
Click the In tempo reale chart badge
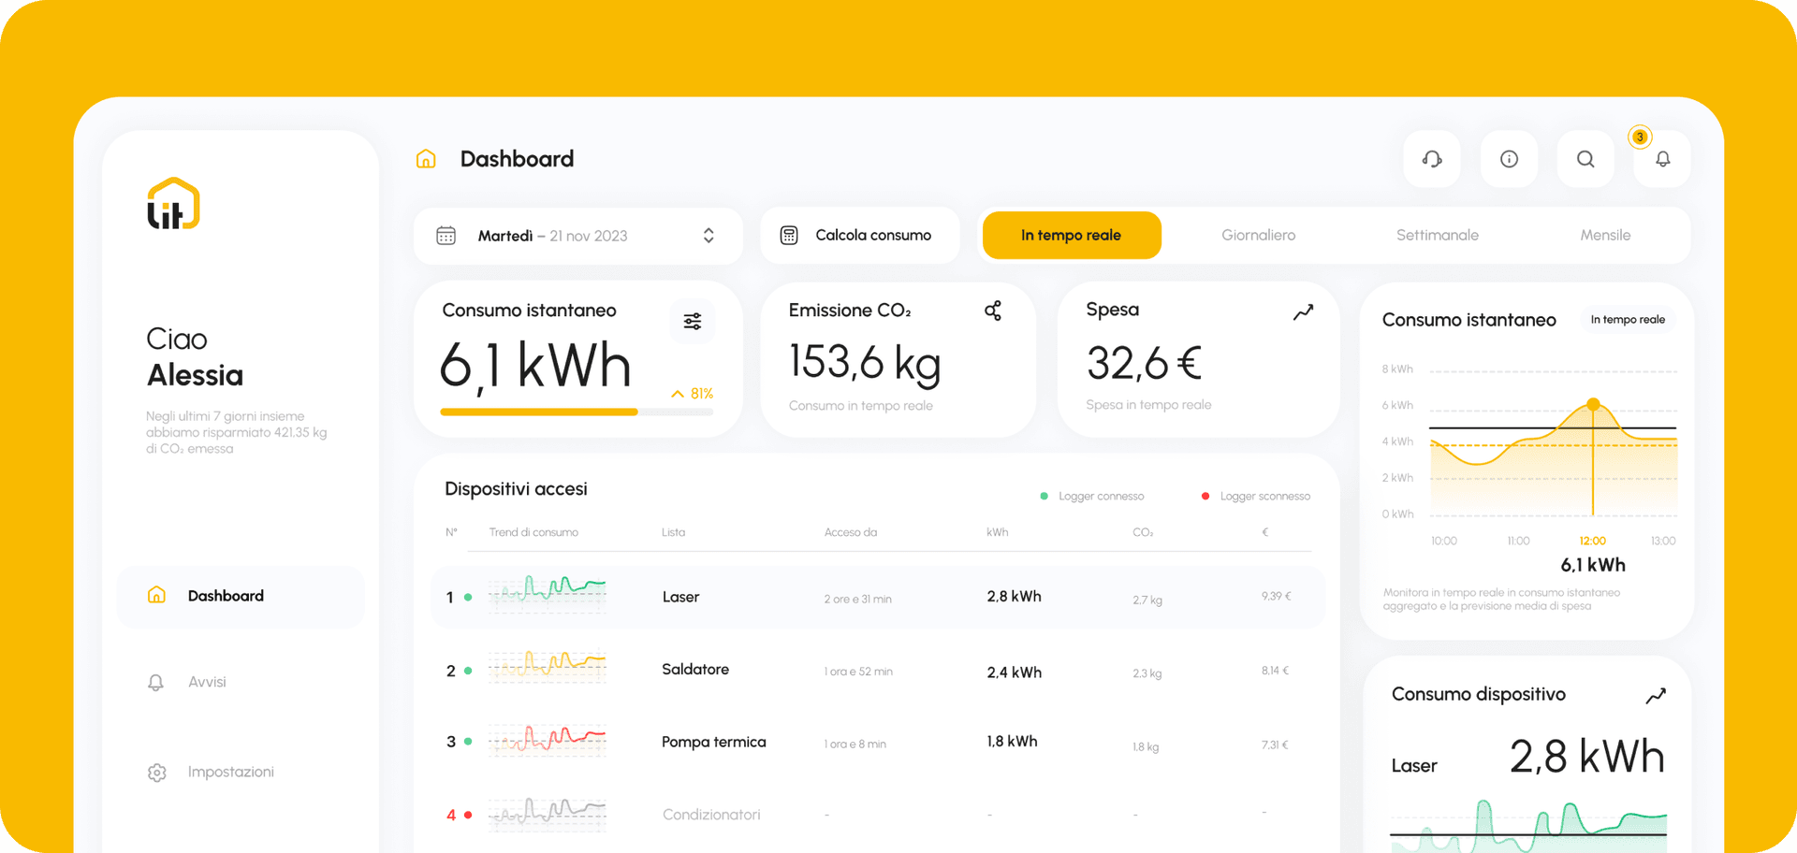pyautogui.click(x=1627, y=320)
